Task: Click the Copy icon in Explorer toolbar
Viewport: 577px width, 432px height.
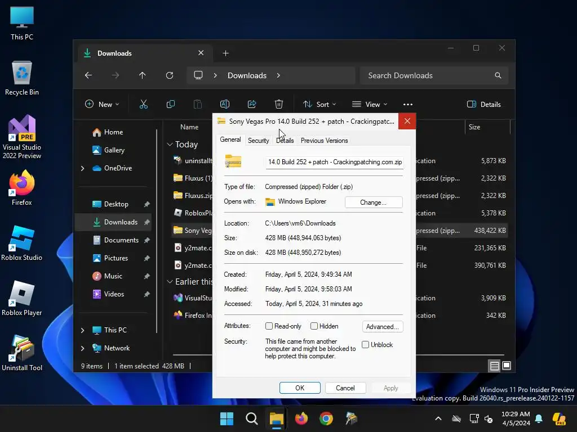Action: [170, 104]
